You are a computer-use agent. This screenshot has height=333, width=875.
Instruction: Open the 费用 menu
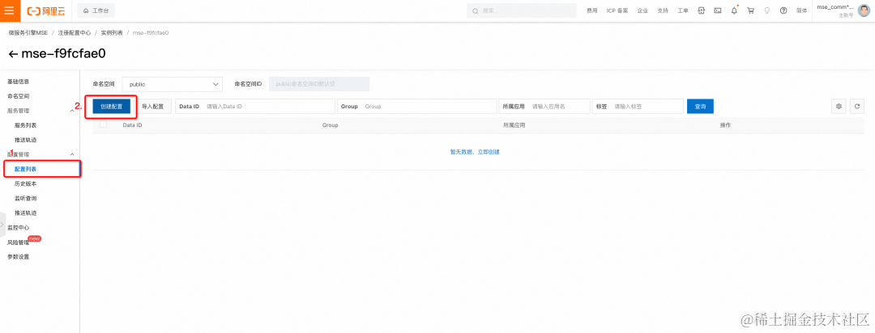(592, 11)
